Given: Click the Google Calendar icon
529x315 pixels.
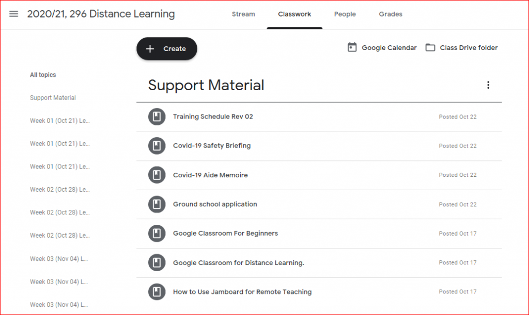Looking at the screenshot, I should click(352, 47).
